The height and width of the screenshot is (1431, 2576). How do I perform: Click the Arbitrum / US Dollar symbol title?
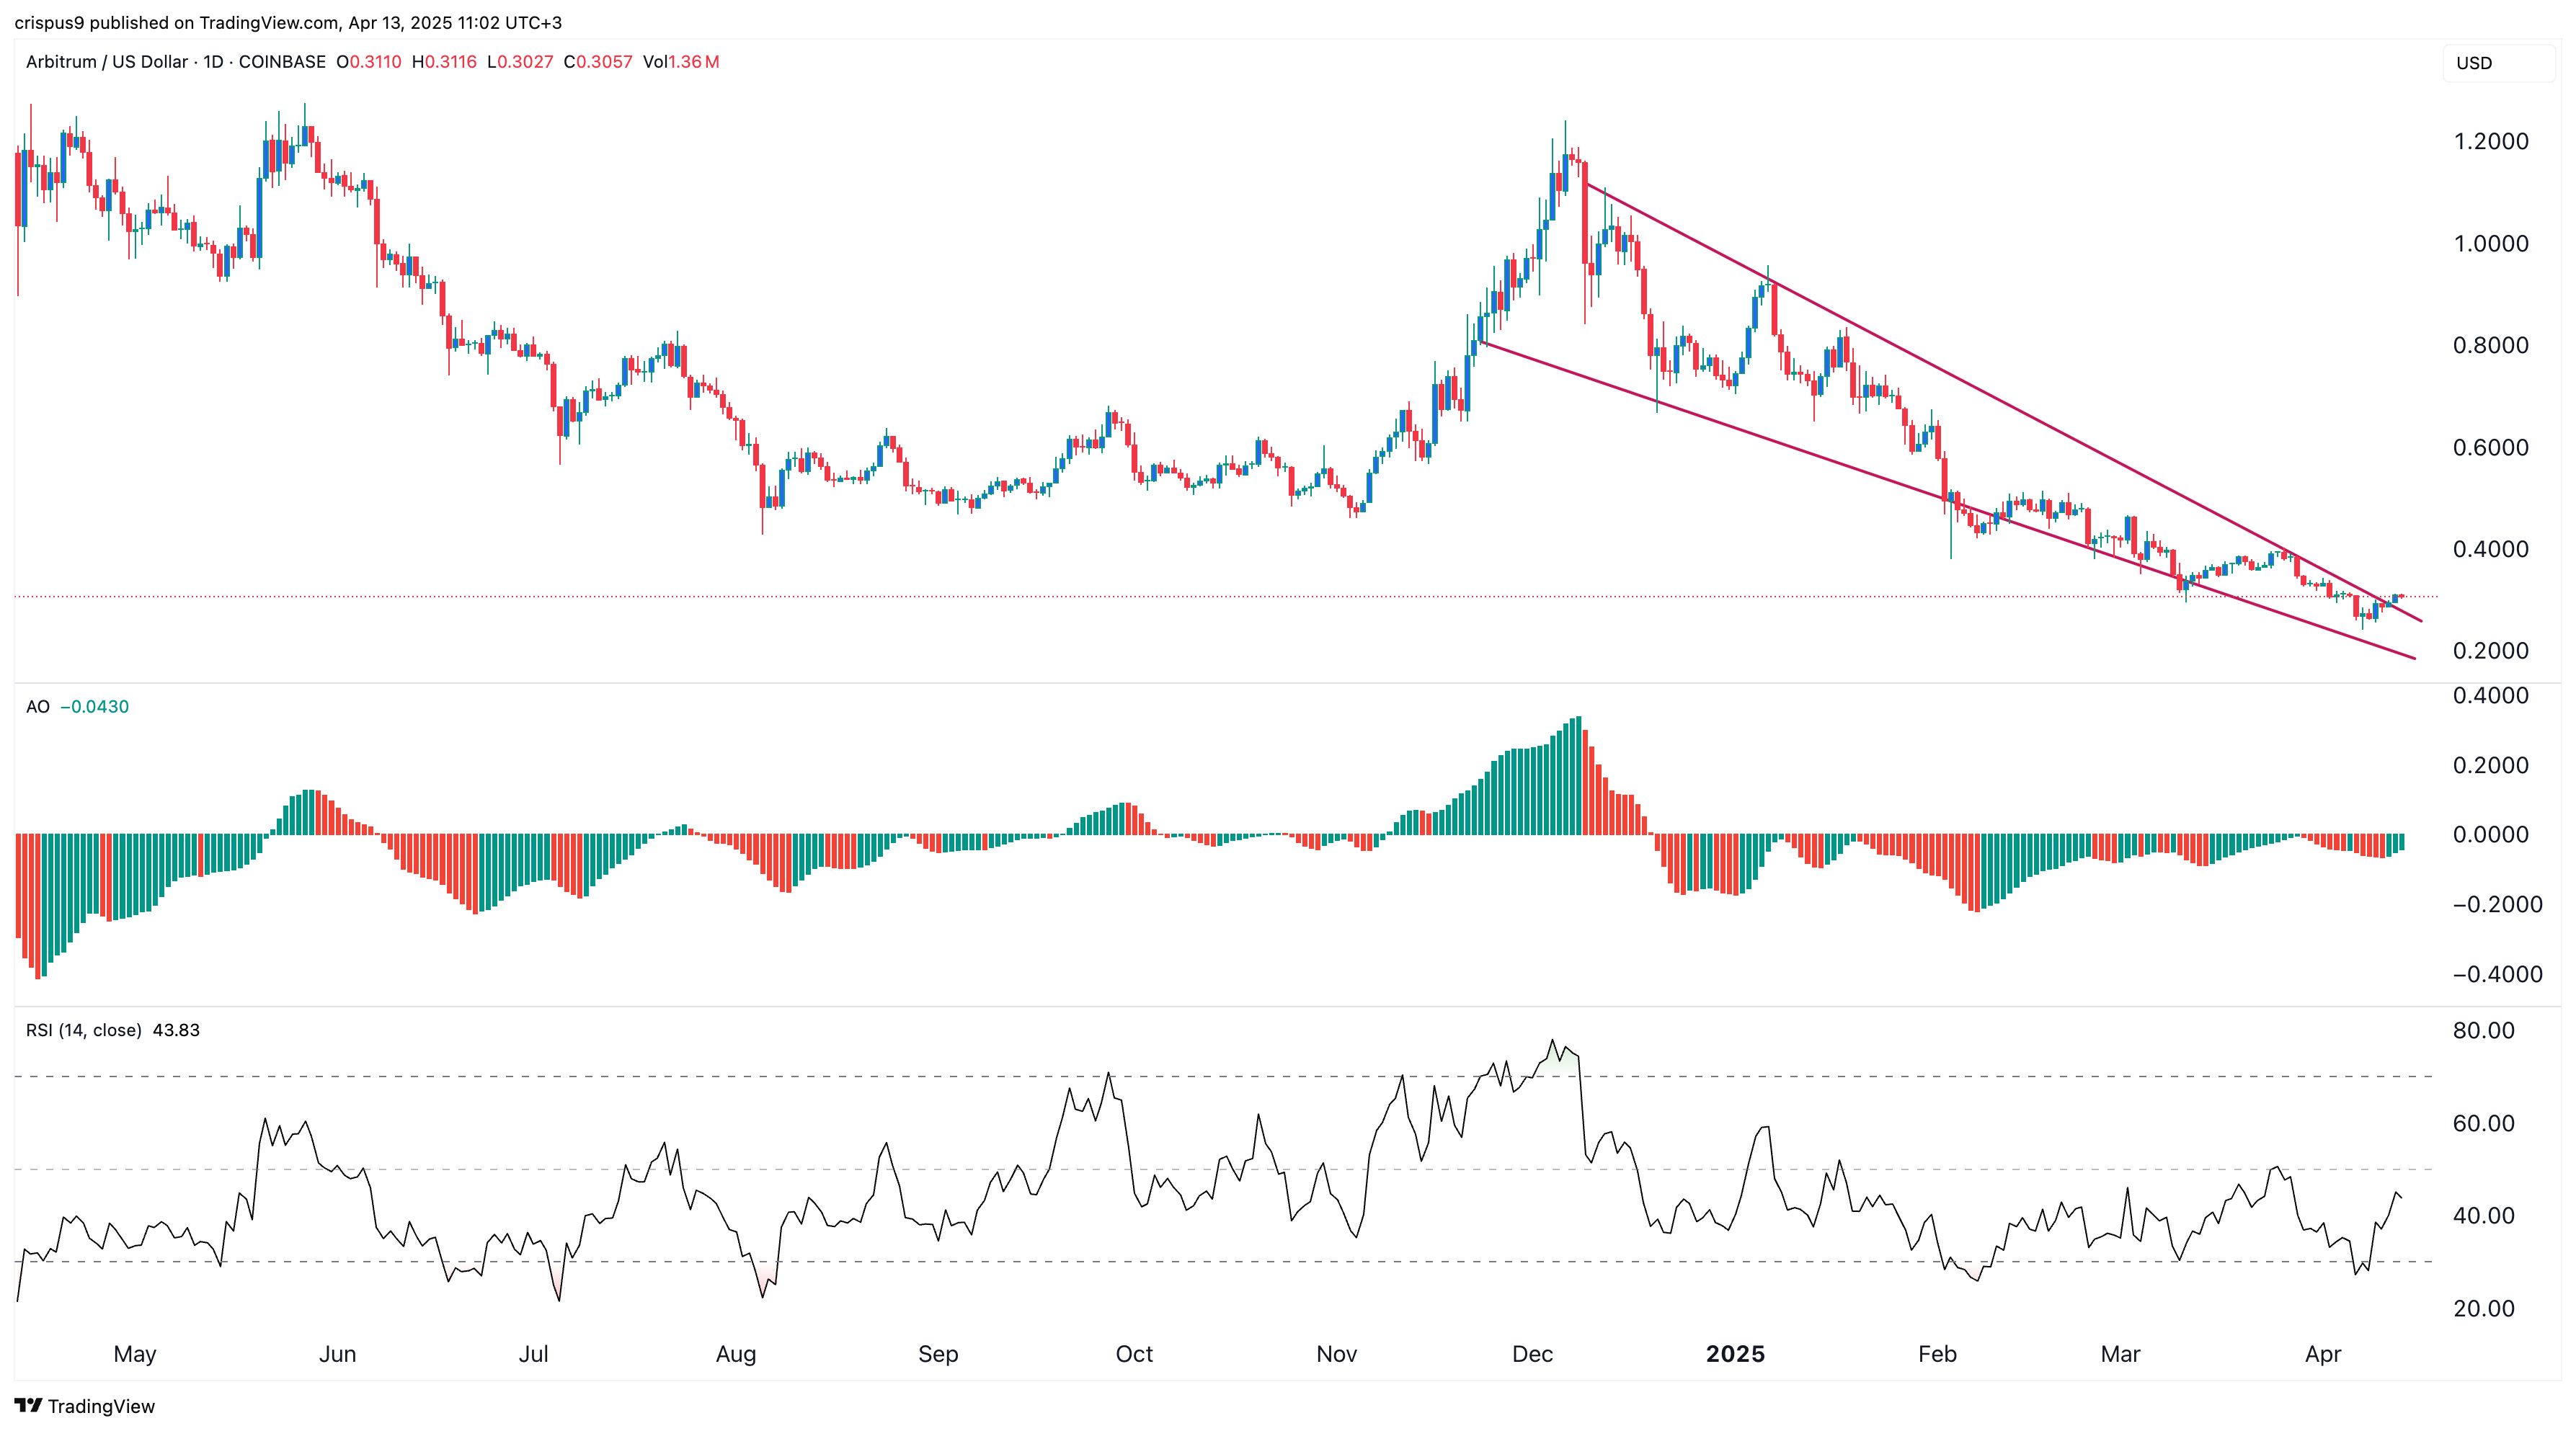(x=106, y=62)
